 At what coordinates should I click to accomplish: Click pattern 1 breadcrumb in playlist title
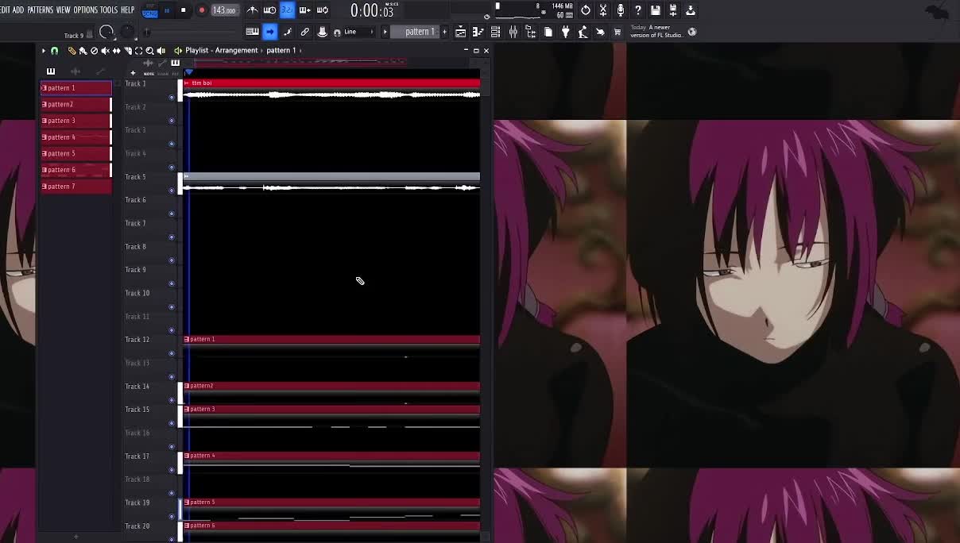point(281,51)
